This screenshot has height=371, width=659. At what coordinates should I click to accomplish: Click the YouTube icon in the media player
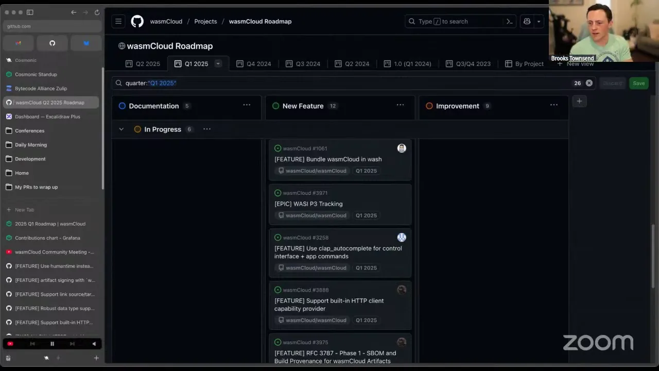click(10, 344)
